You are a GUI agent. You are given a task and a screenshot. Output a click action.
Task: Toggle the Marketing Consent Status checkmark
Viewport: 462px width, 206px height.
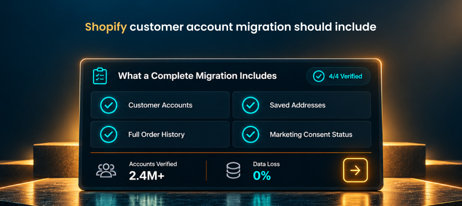251,135
